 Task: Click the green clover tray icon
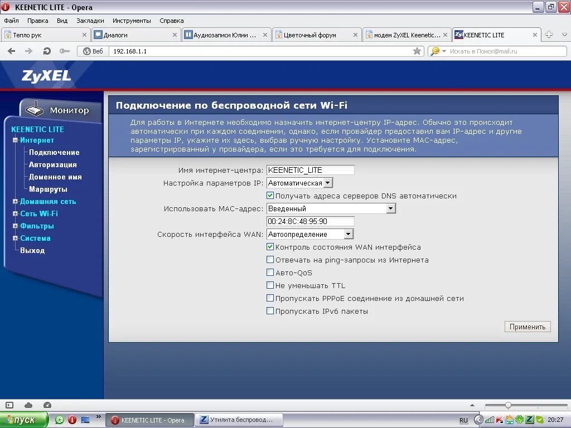pos(520,420)
